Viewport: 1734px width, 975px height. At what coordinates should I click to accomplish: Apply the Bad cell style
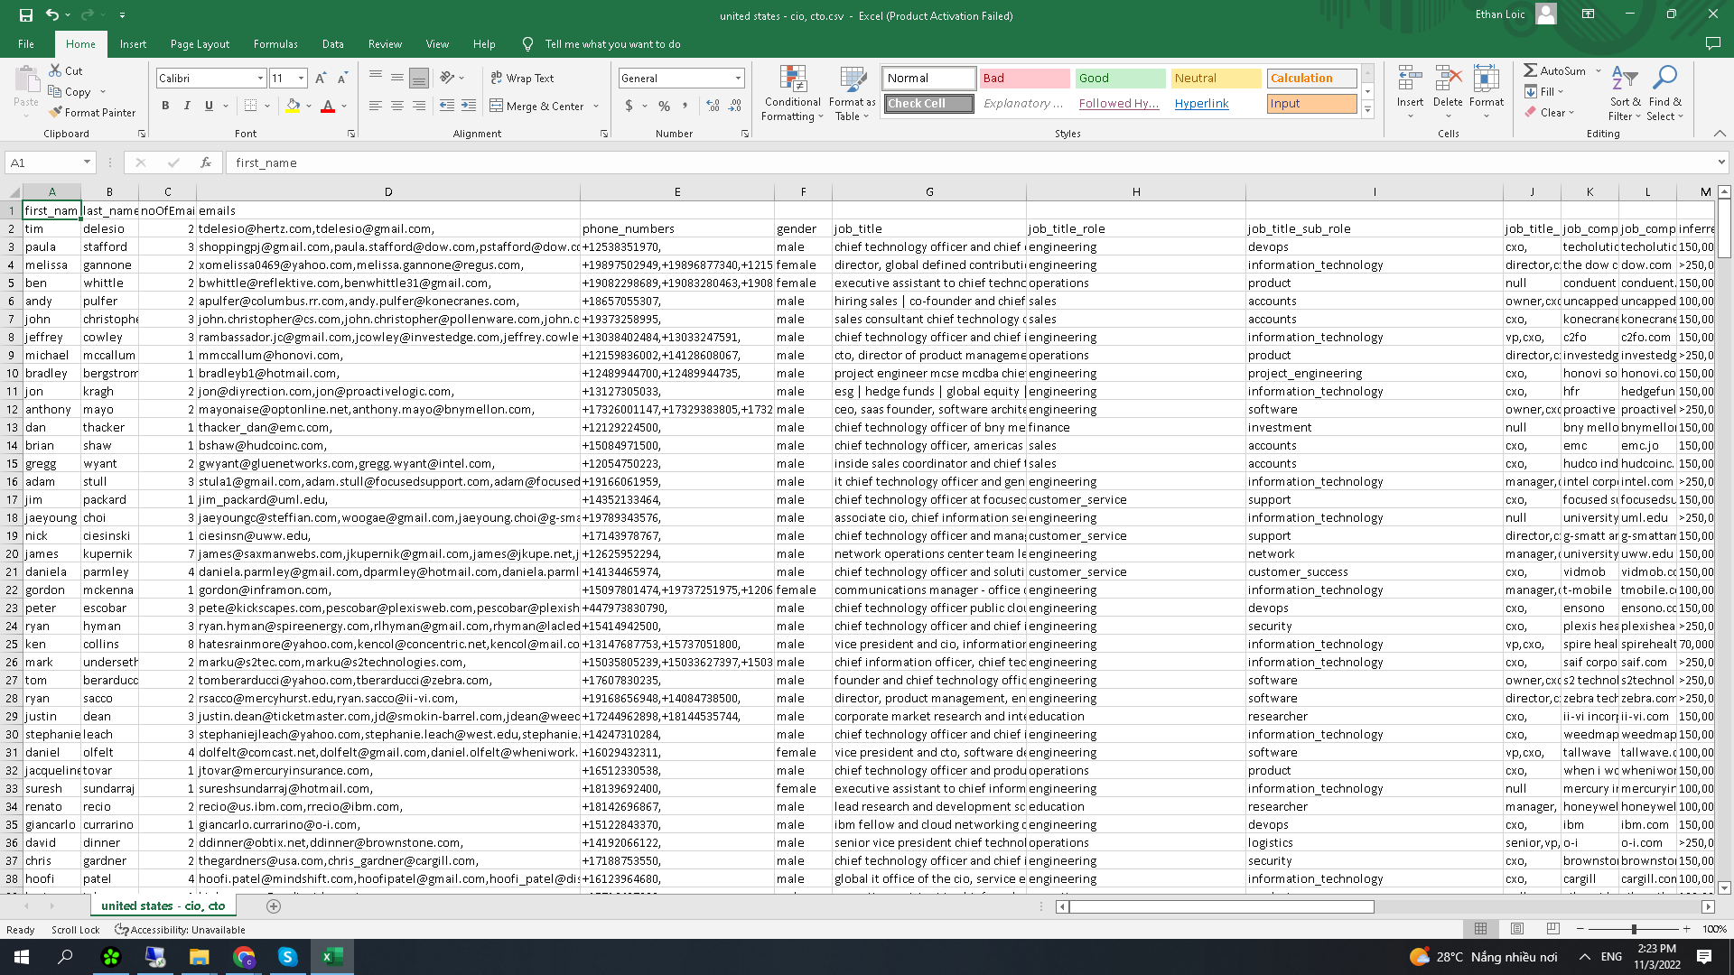[x=1024, y=79]
